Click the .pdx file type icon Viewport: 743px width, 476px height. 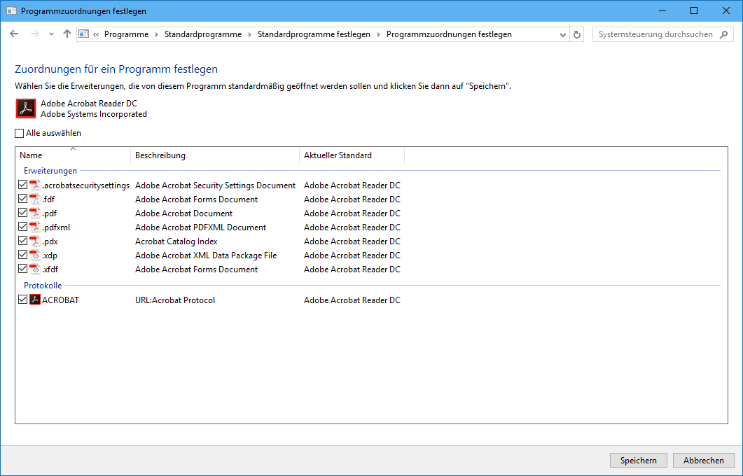click(x=35, y=241)
